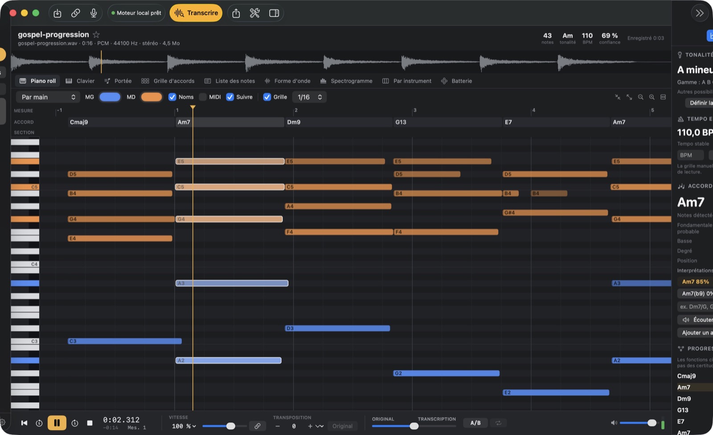Start recording with the microphone icon
713x435 pixels.
[94, 13]
